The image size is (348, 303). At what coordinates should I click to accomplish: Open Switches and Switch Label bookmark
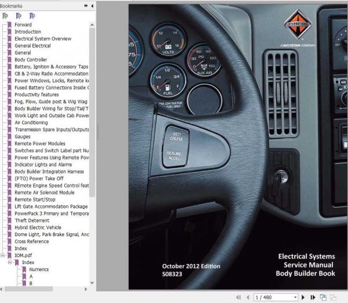52,150
